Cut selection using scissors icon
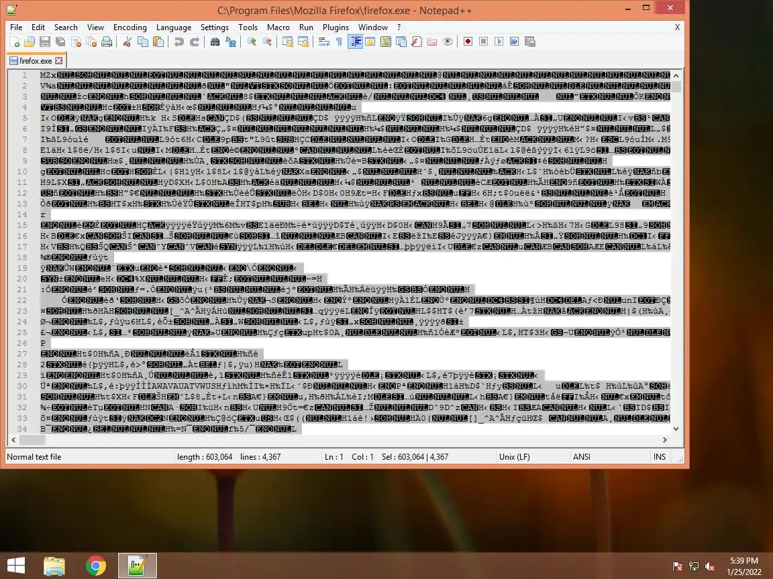The height and width of the screenshot is (579, 773). [127, 42]
